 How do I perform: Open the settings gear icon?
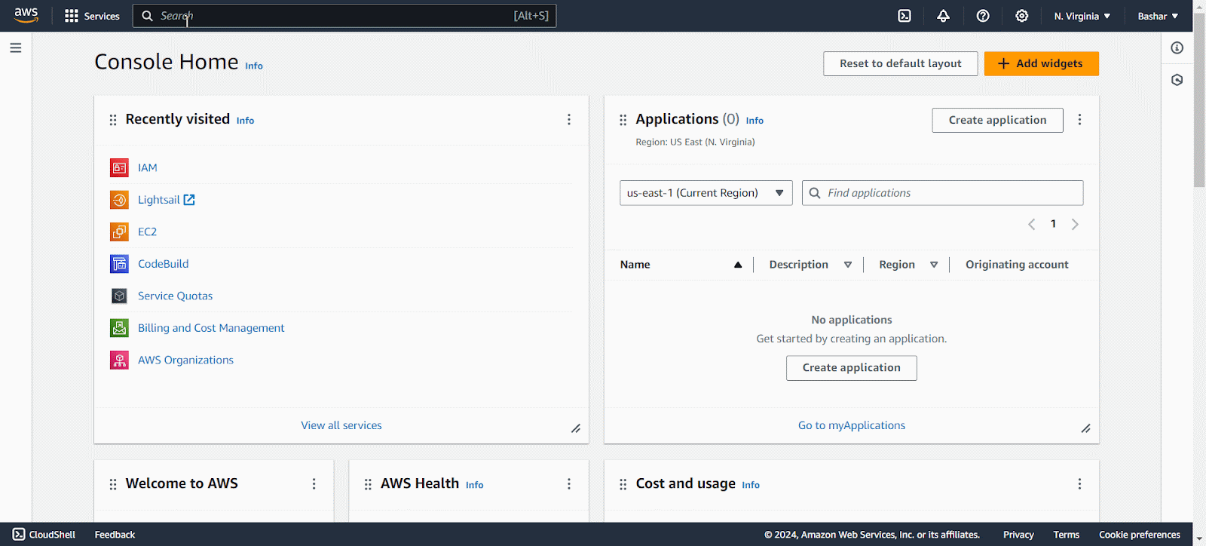pyautogui.click(x=1022, y=16)
